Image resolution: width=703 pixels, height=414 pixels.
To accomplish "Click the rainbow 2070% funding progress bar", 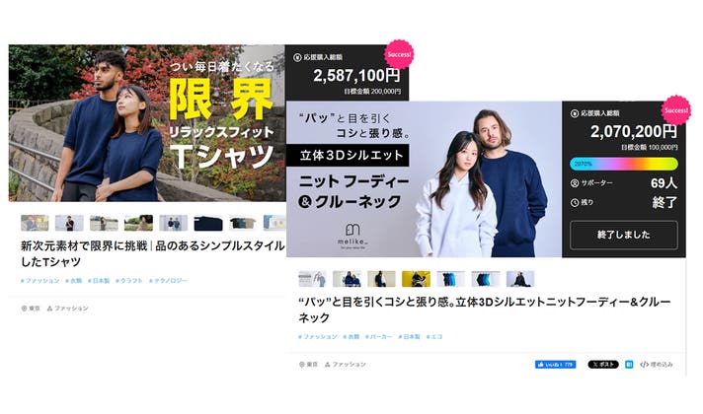I will coord(624,163).
